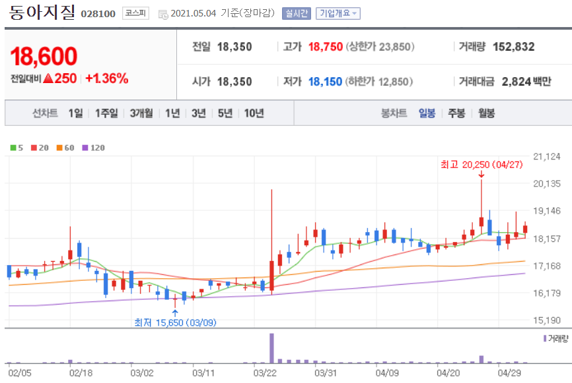Click the calendar clock icon beside the date
This screenshot has height=383, width=572.
(x=163, y=15)
